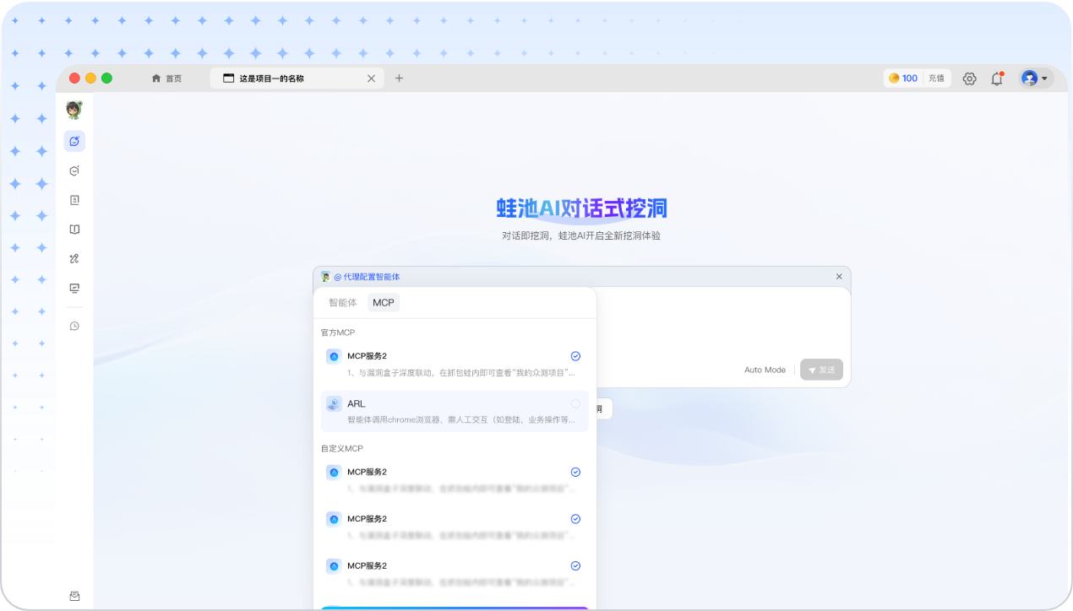This screenshot has width=1073, height=611.
Task: Open the scan tasks icon below the chat icon
Action: (74, 170)
